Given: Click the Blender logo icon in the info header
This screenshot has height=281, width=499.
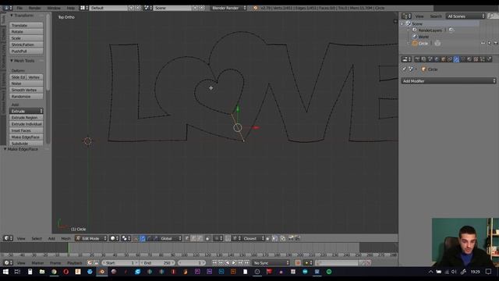Looking at the screenshot, I should coord(255,8).
